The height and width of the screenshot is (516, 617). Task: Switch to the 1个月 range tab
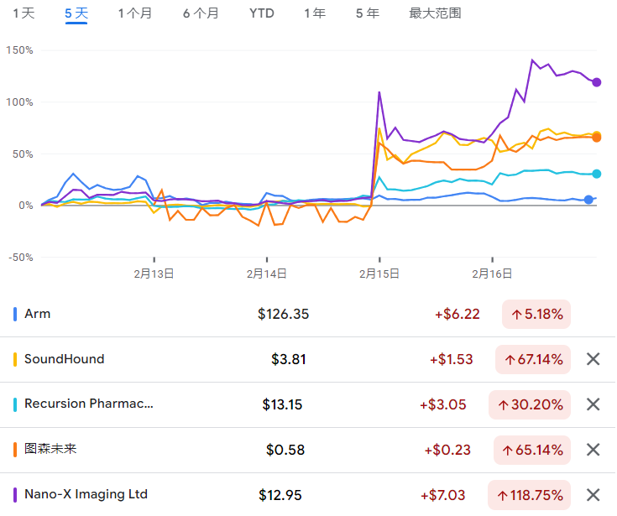(x=135, y=13)
